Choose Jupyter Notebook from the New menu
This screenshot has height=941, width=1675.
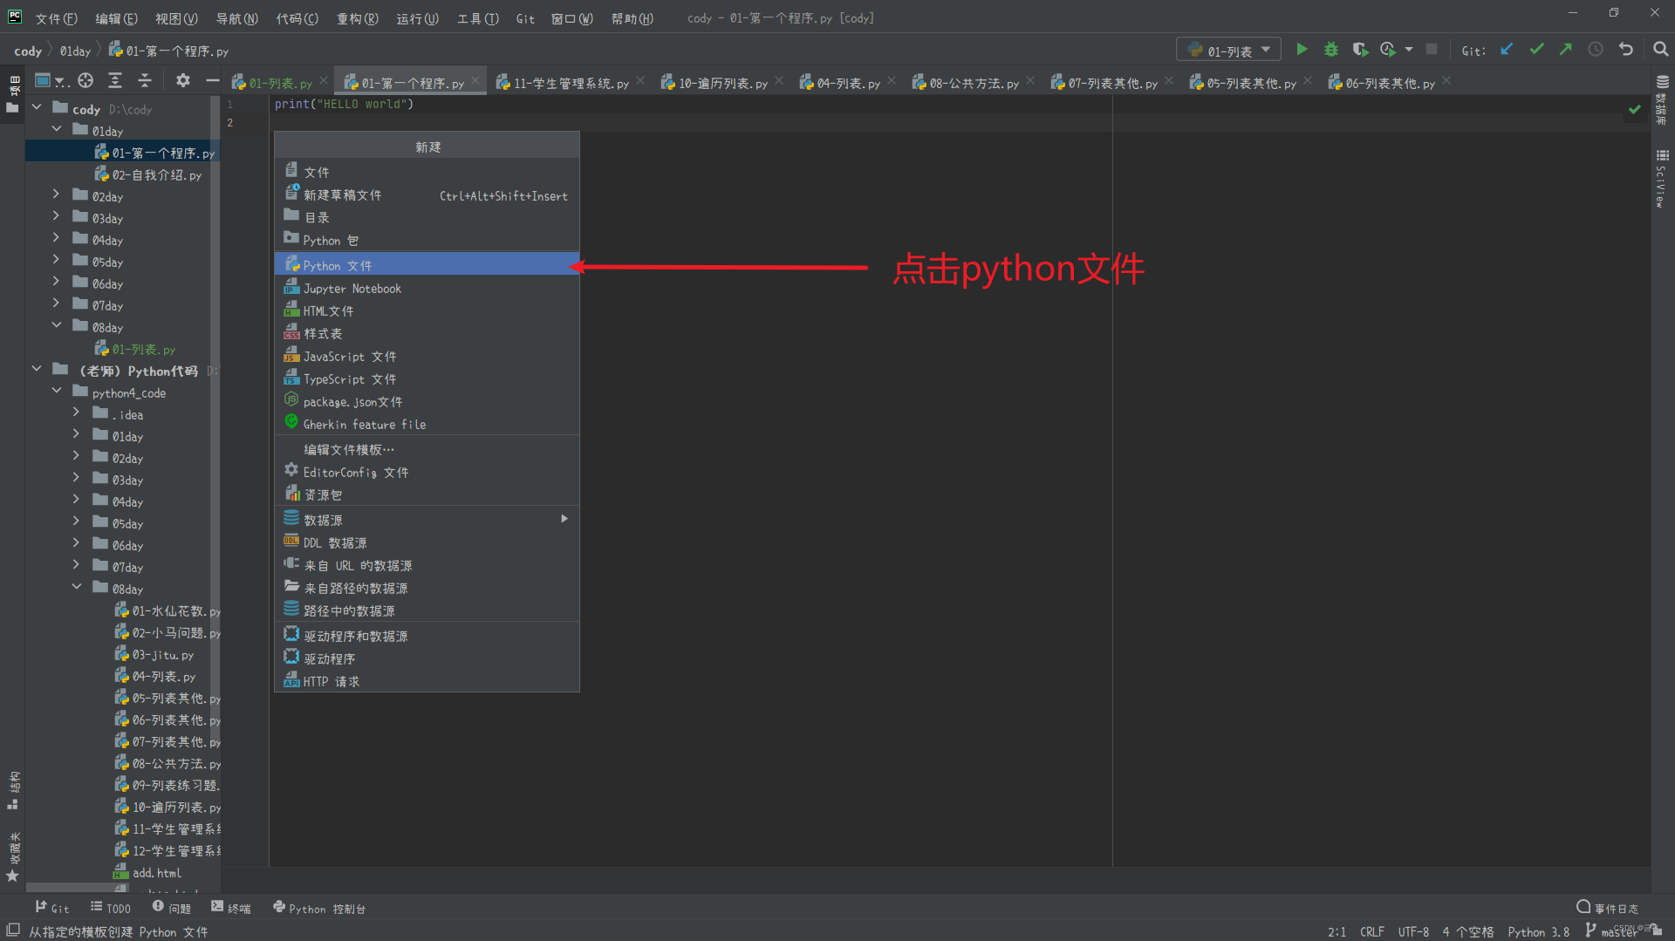click(x=427, y=288)
